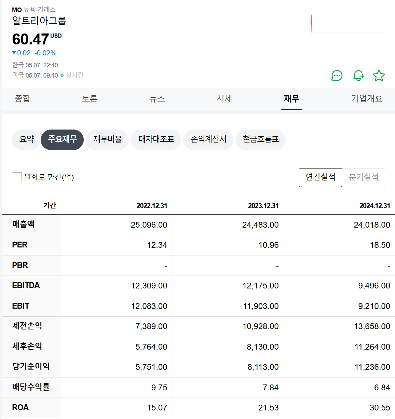
Task: Click ROA value 30.55
Action: coord(380,408)
